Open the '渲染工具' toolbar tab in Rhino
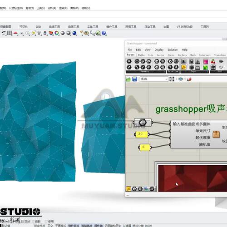The width and height of the screenshot is (227, 227). 150,27
